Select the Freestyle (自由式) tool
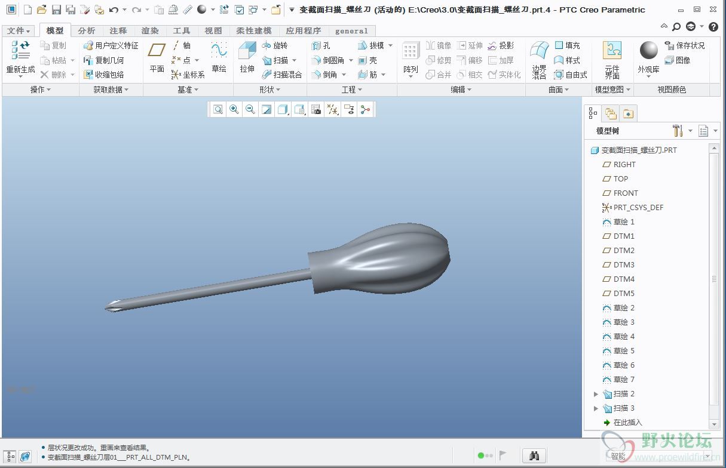 [571, 75]
